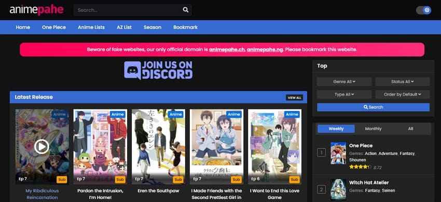The width and height of the screenshot is (441, 202).
Task: Click One Piece thumbnail in Weekly ranking
Action: (x=338, y=153)
